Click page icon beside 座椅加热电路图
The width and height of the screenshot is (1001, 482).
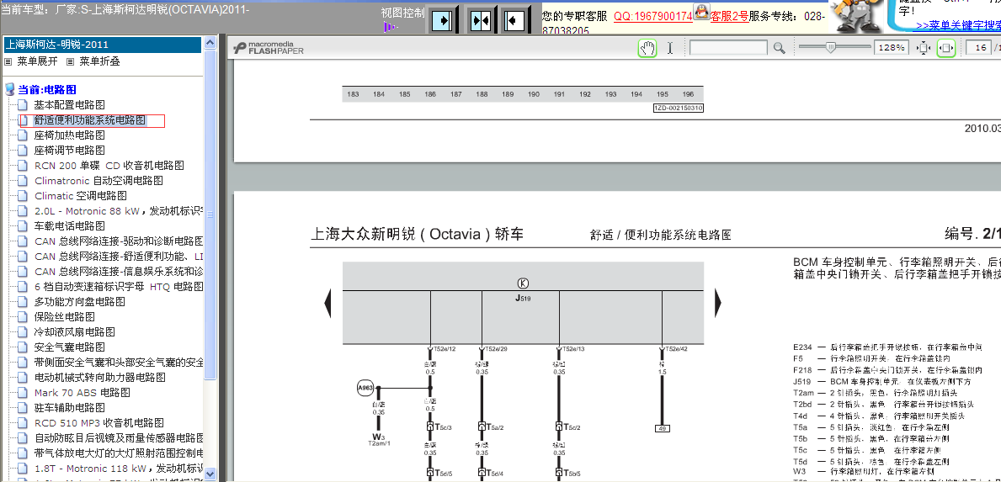[x=23, y=135]
